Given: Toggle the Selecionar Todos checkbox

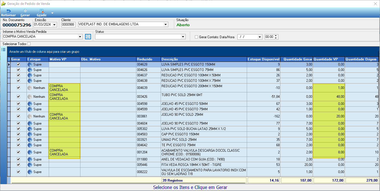Looking at the screenshot, I should pyautogui.click(x=29, y=44).
